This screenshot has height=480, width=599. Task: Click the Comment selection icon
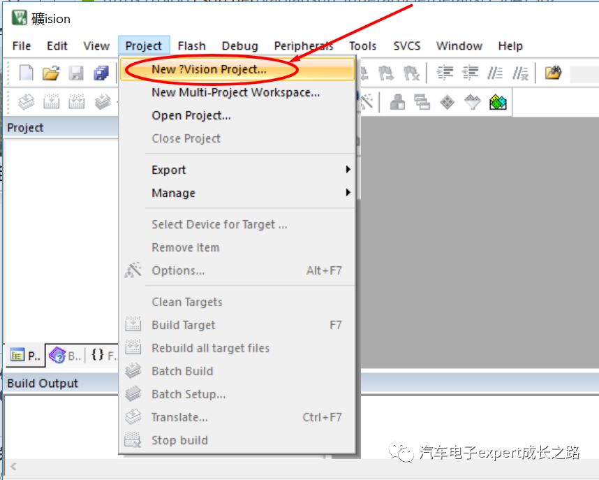coord(495,72)
